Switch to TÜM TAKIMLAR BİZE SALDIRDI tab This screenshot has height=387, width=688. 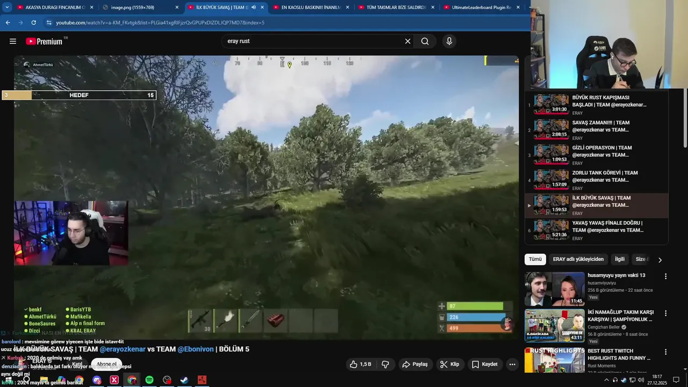coord(396,8)
